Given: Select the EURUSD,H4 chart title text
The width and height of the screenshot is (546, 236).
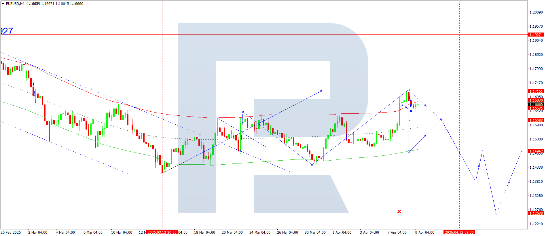Looking at the screenshot, I should tap(15, 4).
